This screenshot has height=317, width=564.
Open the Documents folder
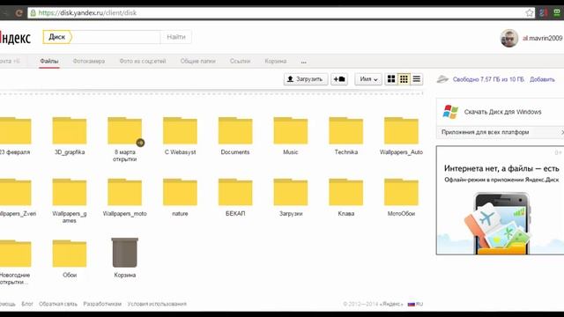point(235,131)
